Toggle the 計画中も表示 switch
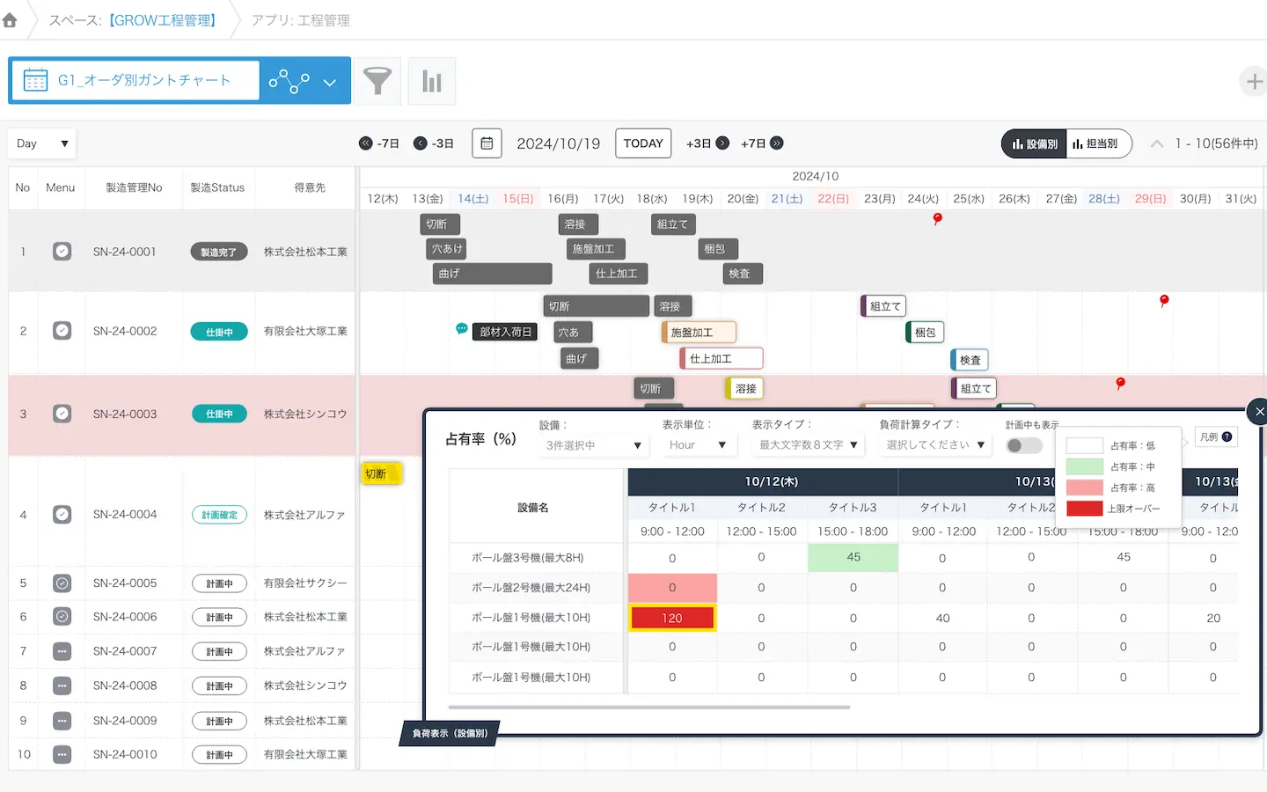 (x=1023, y=445)
